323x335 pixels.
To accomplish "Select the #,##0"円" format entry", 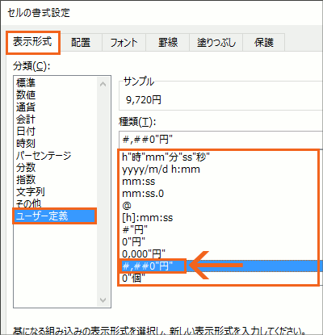I will (x=221, y=266).
